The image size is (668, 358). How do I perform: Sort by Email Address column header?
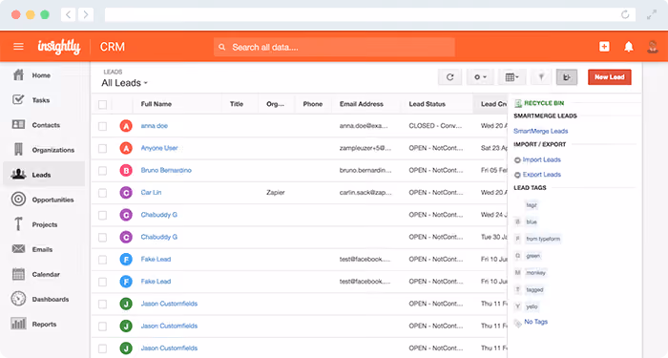(362, 104)
